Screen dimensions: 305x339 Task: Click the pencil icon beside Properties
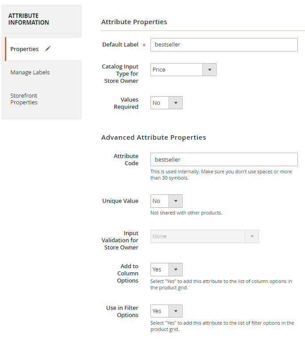48,49
